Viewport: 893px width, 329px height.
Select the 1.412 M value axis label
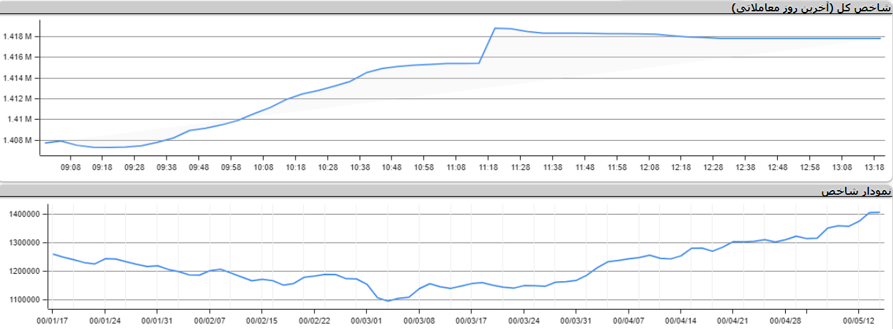pyautogui.click(x=17, y=99)
